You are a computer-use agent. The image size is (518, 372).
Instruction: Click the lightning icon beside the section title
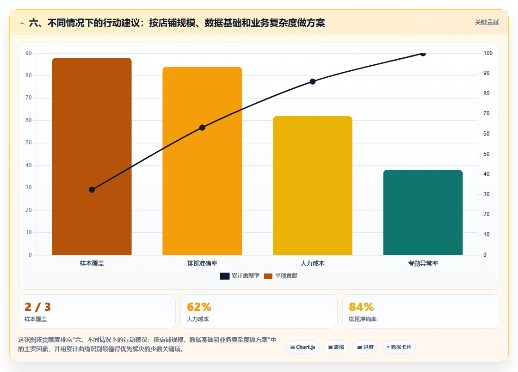(x=22, y=23)
